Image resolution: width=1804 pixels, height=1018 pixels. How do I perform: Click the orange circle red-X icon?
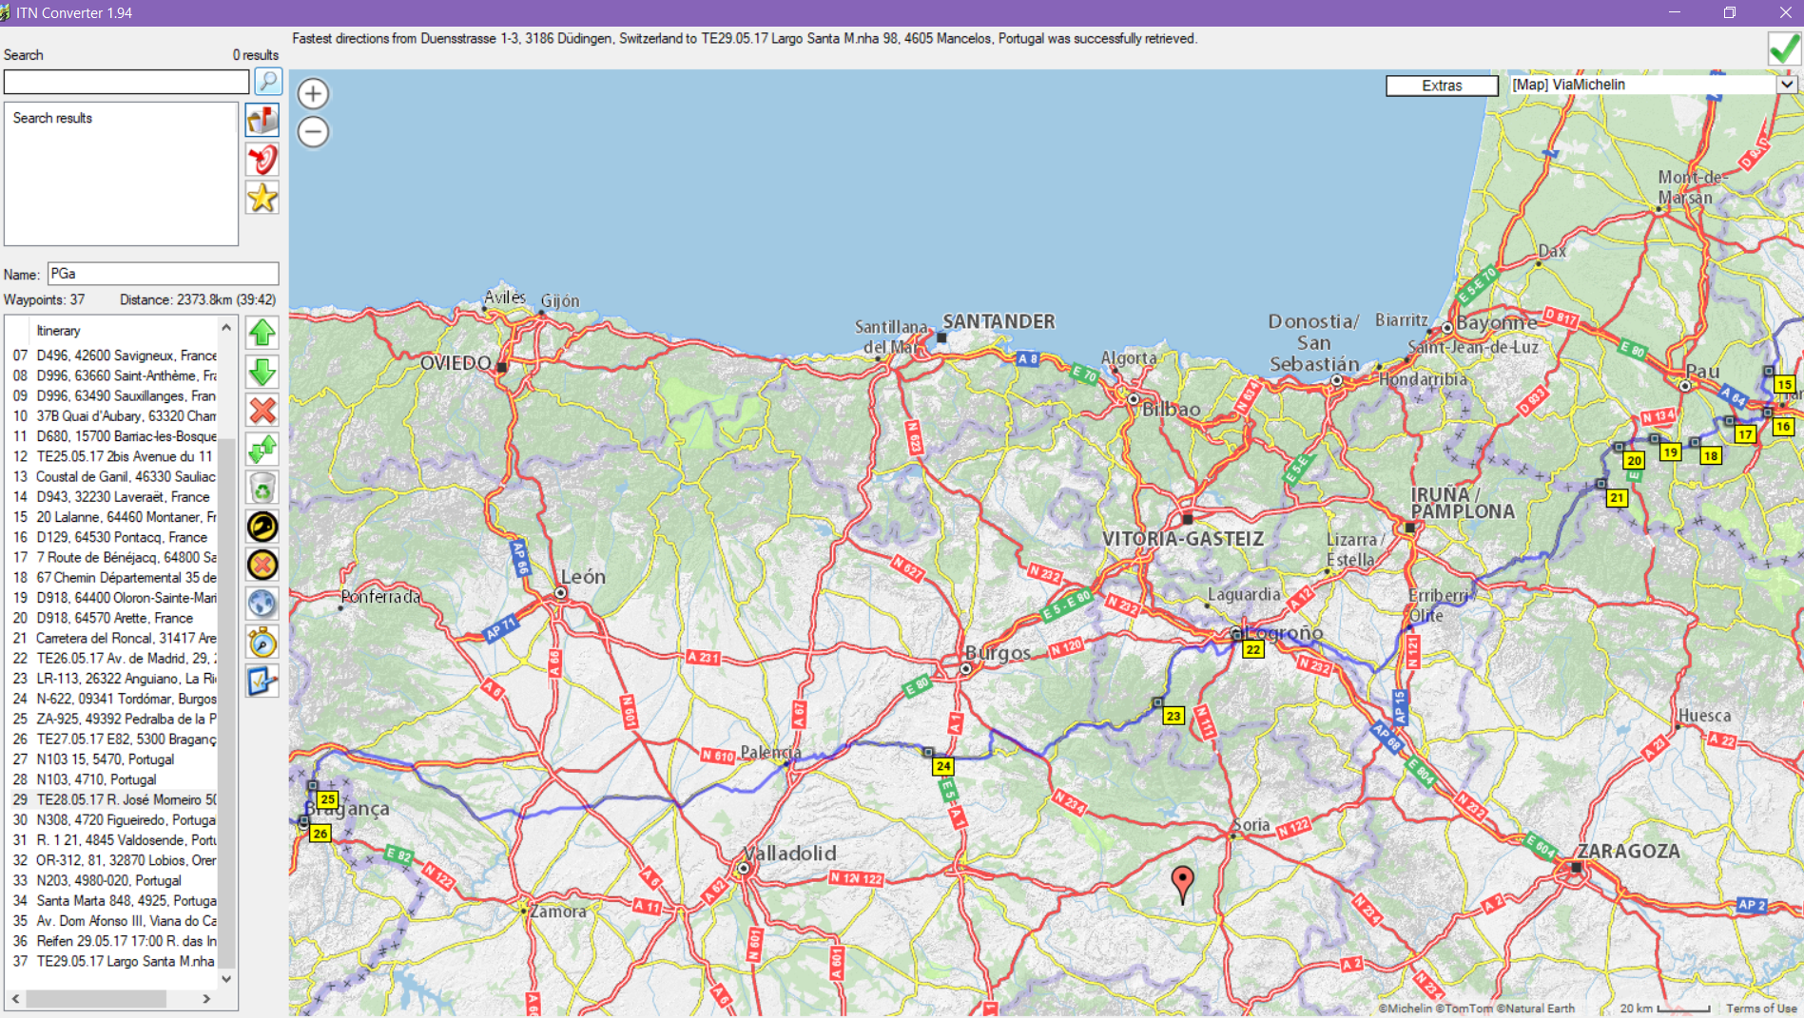point(262,566)
